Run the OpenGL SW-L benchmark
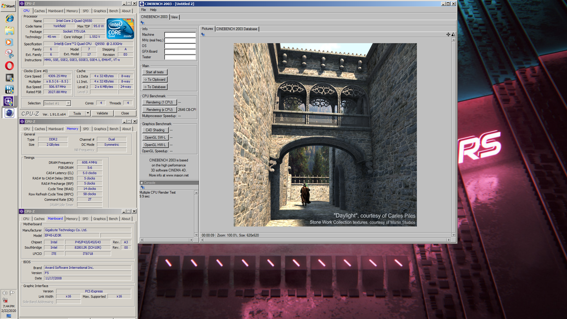Image resolution: width=567 pixels, height=319 pixels. point(155,137)
